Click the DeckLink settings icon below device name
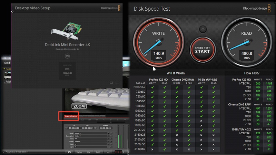 68,56
